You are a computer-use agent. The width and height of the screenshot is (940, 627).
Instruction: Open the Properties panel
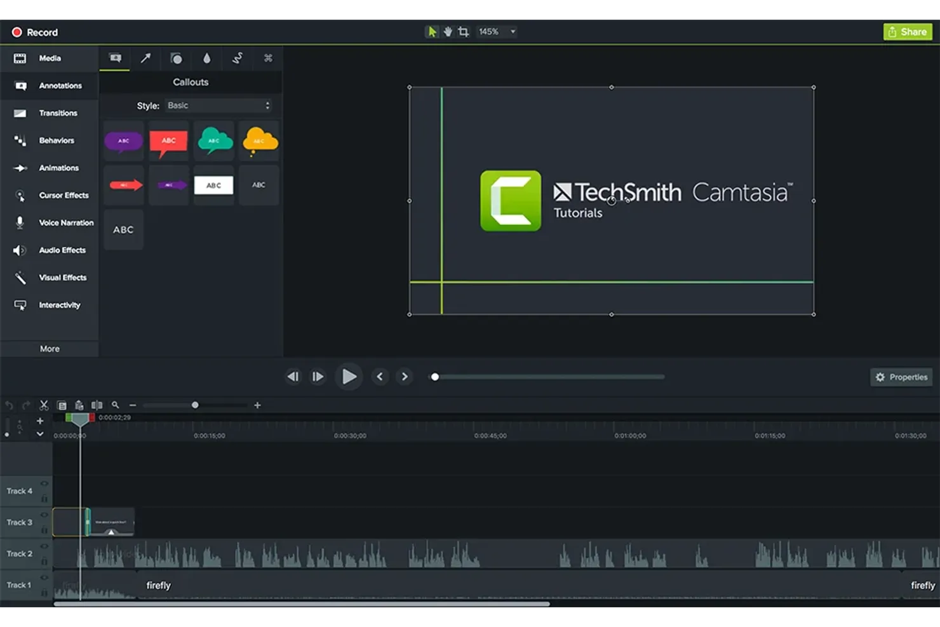[x=901, y=377]
